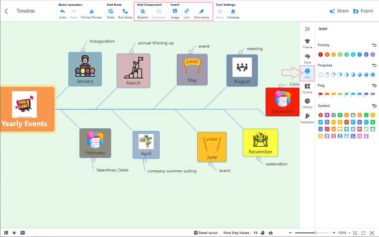Toggle the eye visibility icon in status bar
The width and height of the screenshot is (379, 237).
270,233
